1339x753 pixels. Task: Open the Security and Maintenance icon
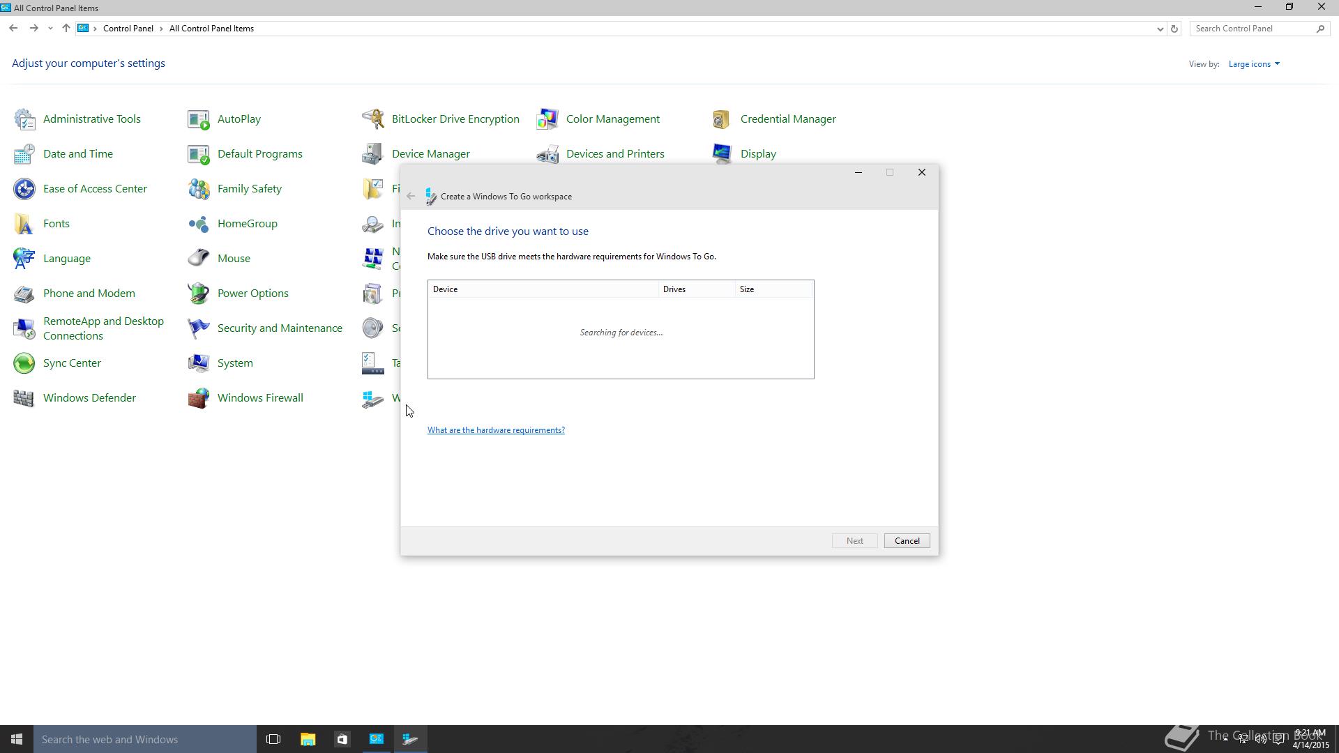(x=199, y=328)
